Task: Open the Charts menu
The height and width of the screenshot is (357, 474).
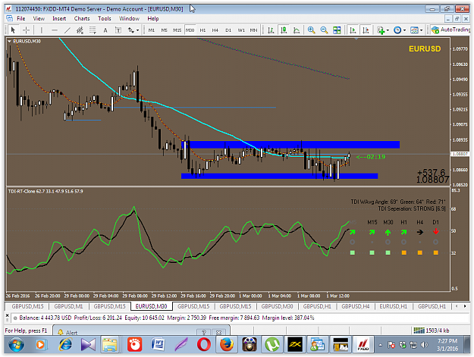Action: 82,18
